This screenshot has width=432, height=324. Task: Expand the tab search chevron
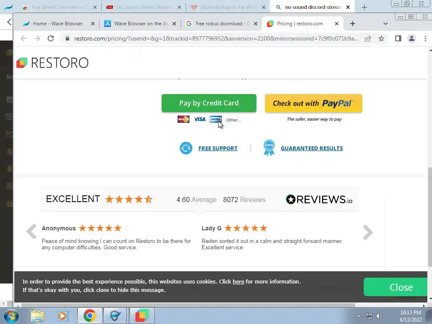386,24
